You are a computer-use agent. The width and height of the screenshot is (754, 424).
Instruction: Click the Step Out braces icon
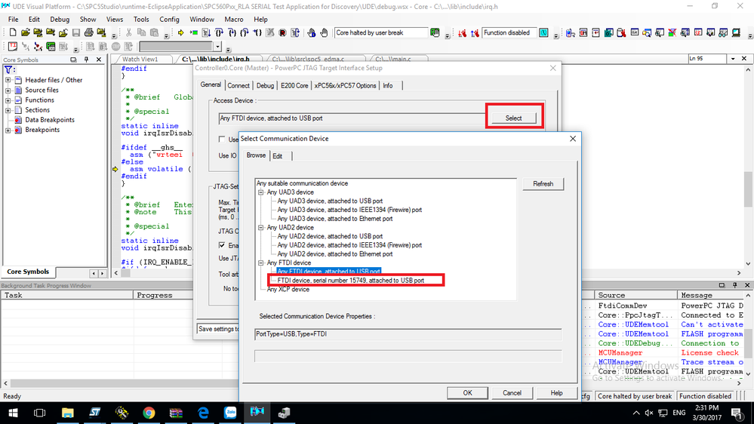(245, 32)
